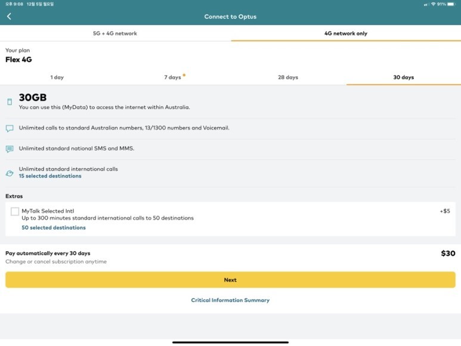461x346 pixels.
Task: Click the orange dot beside 7 days
Action: [184, 75]
